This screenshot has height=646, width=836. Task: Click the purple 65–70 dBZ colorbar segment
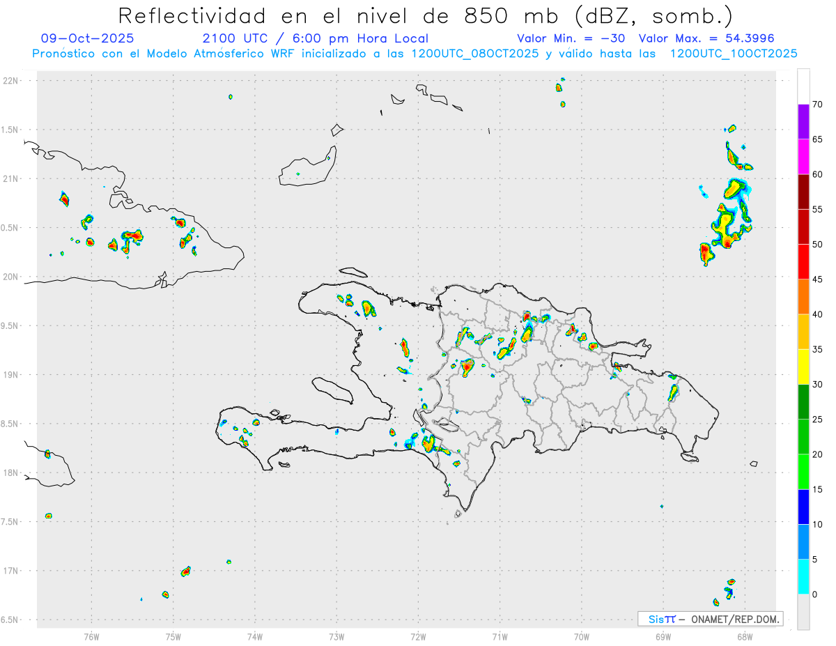click(804, 122)
